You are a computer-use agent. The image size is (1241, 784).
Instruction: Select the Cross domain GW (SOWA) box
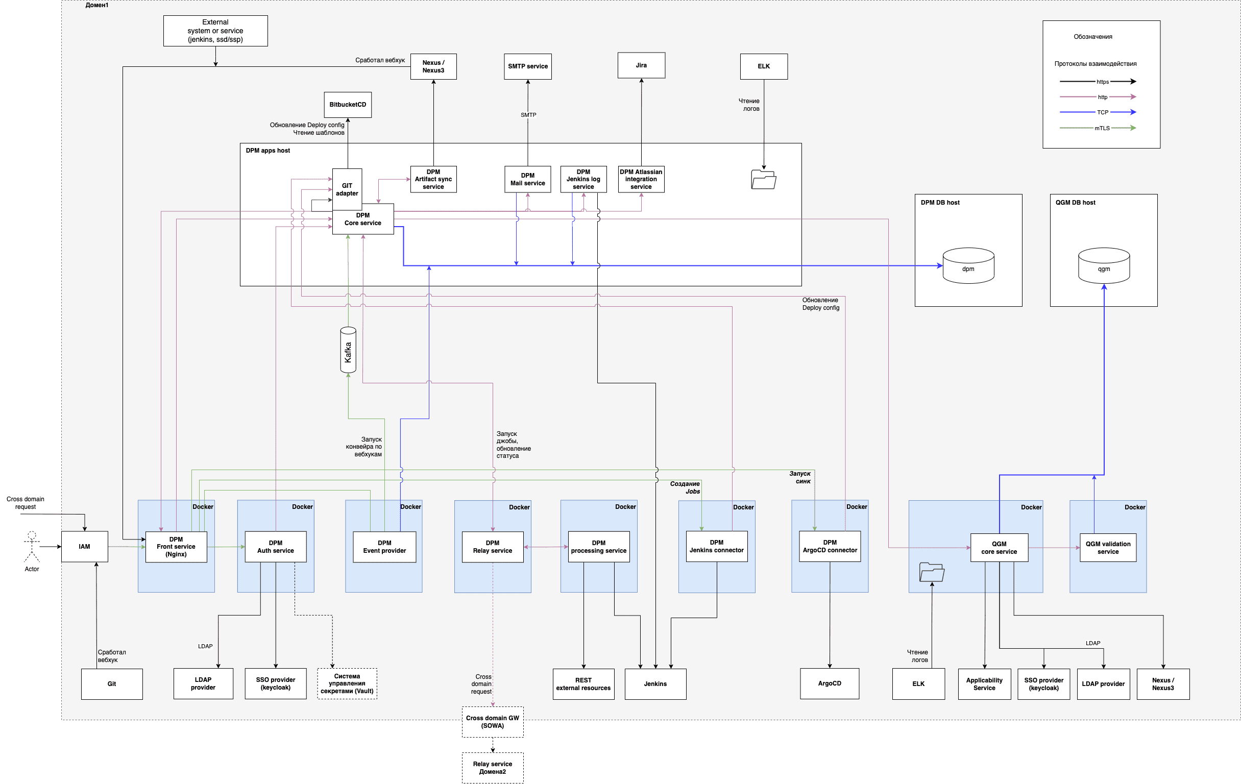coord(492,722)
